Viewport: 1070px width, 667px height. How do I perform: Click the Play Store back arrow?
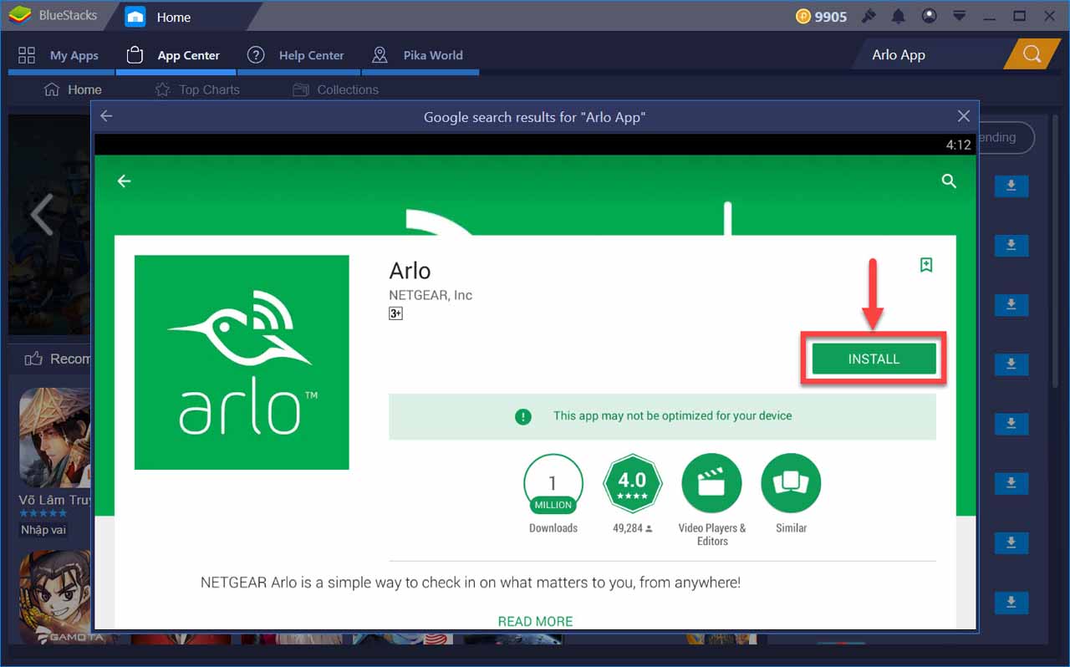pyautogui.click(x=125, y=181)
